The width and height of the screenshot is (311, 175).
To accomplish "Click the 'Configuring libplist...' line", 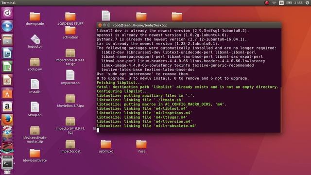I will tap(123, 91).
